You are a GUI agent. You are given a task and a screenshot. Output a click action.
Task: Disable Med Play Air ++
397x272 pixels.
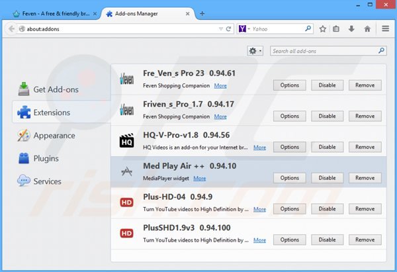[x=327, y=178]
